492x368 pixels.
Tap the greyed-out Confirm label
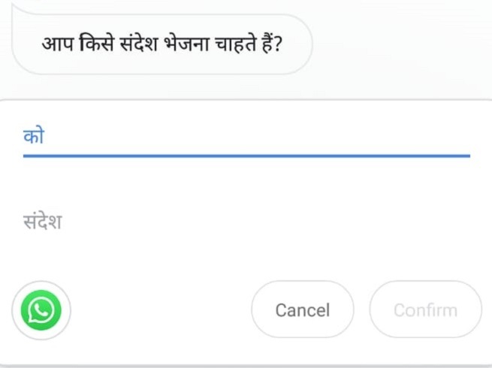point(425,310)
